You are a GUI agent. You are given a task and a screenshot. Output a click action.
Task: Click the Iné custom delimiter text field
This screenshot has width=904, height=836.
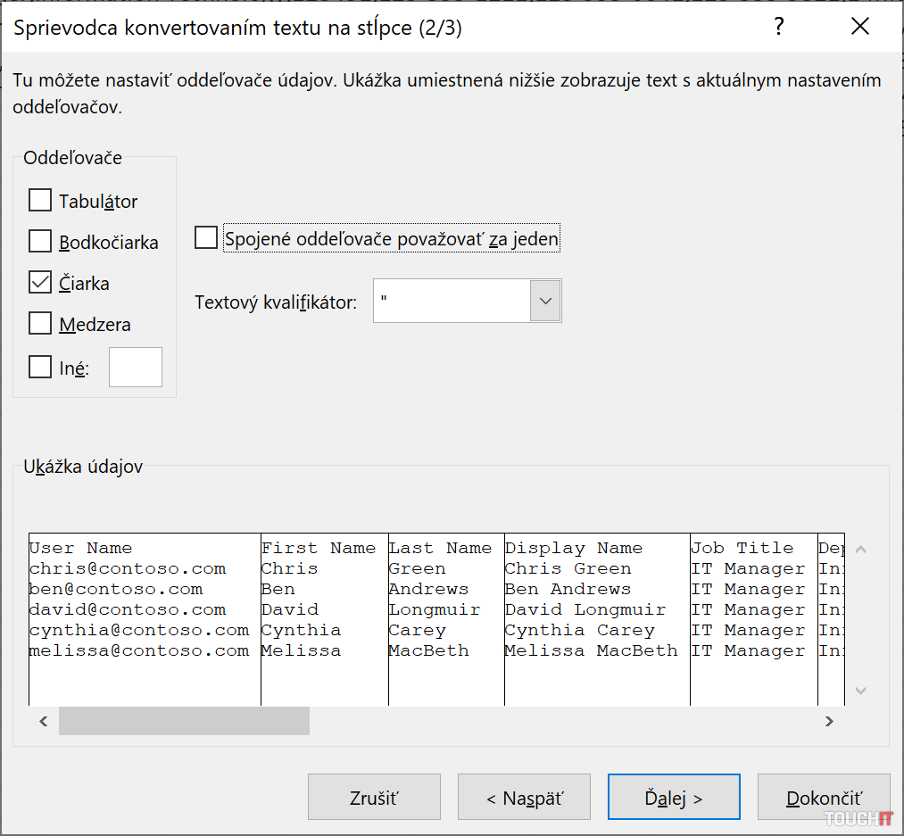coord(135,367)
